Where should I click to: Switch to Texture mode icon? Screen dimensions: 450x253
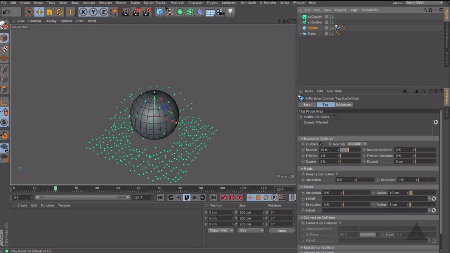tap(4, 48)
